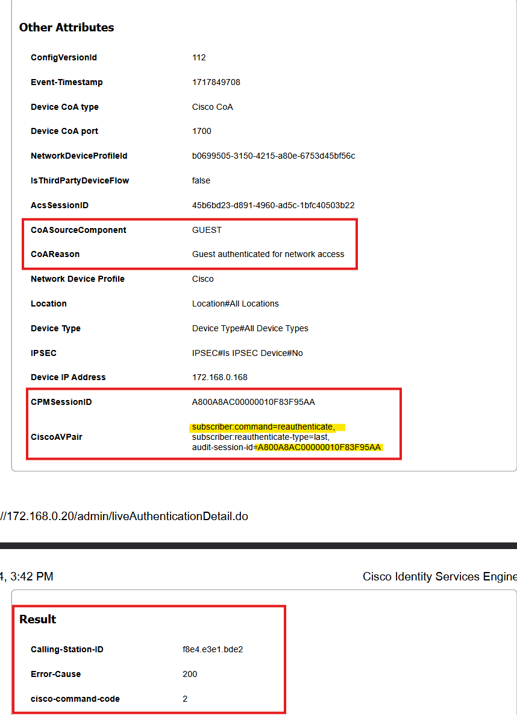
Task: Select the Calling-Station-ID MAC address value
Action: coord(213,650)
